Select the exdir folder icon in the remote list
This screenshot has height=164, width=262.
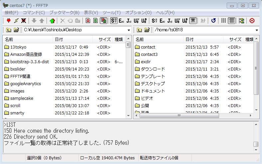point(137,62)
